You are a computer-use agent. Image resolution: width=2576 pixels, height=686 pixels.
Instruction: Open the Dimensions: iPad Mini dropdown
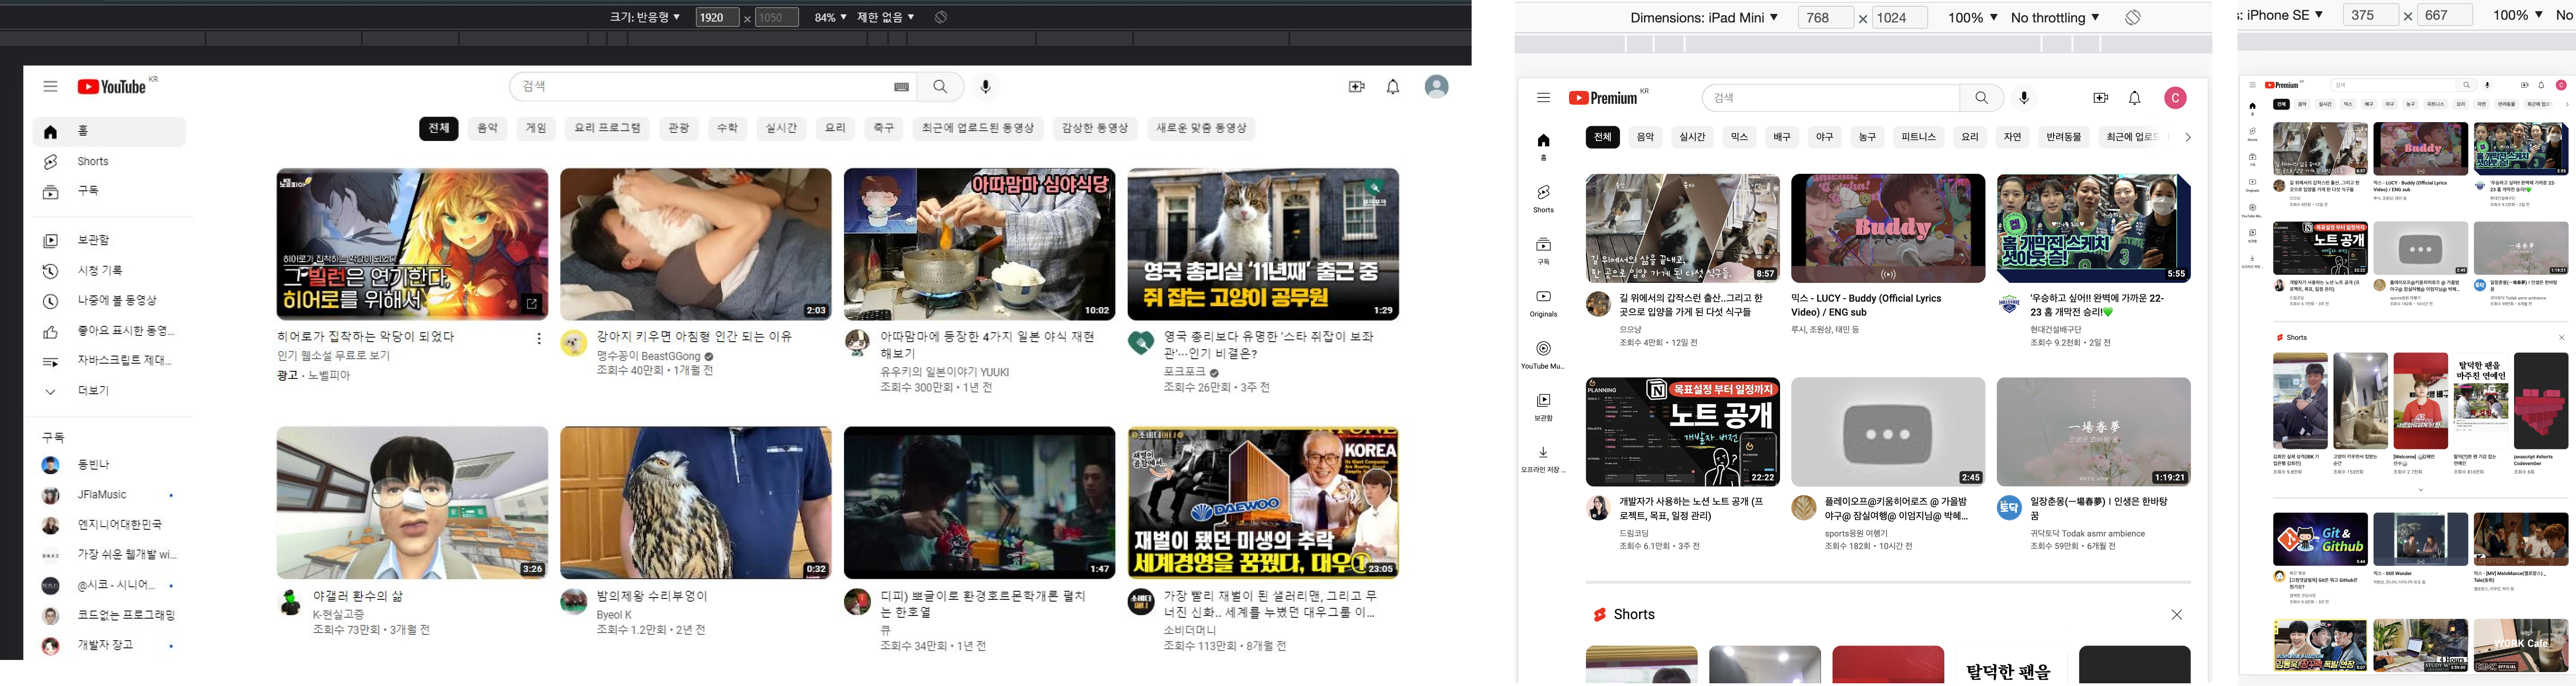coord(1704,18)
